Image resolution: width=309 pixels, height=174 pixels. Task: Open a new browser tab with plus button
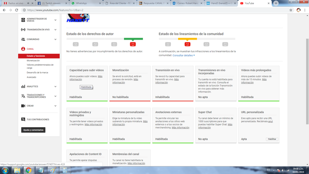tap(276, 3)
